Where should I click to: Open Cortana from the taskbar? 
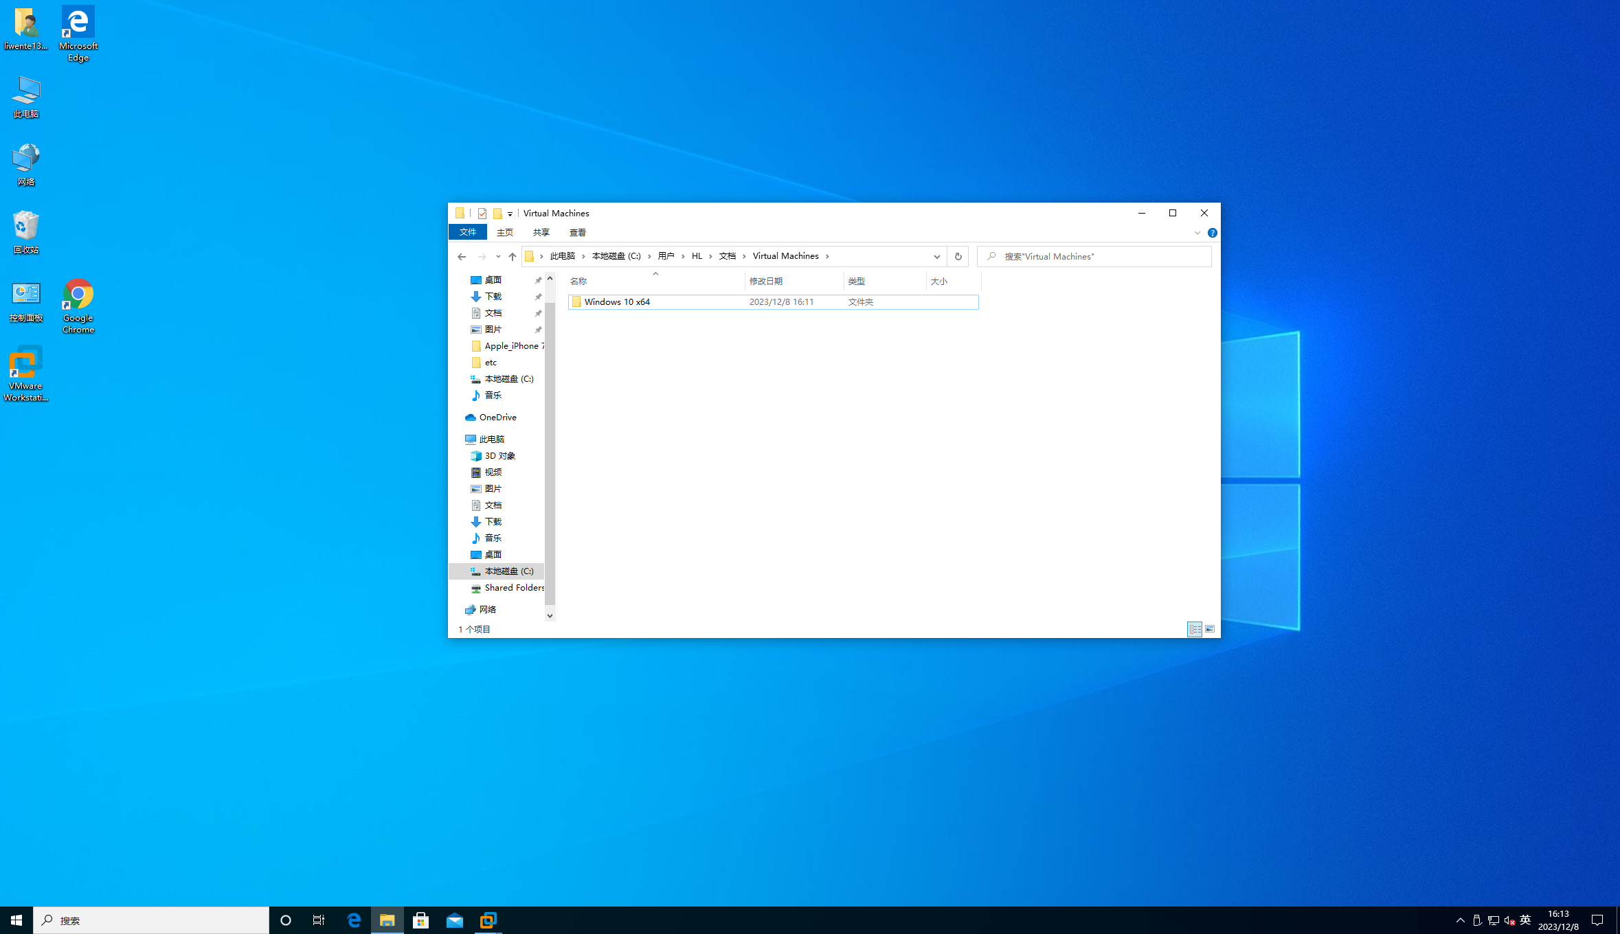click(x=286, y=920)
